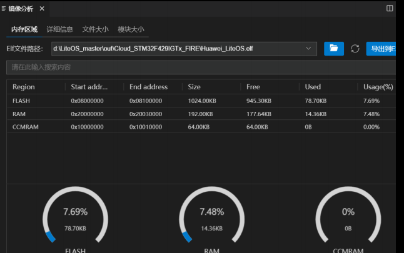Viewport: 404px width, 253px height.
Task: Click start address 0x08000000 cell
Action: coord(87,101)
